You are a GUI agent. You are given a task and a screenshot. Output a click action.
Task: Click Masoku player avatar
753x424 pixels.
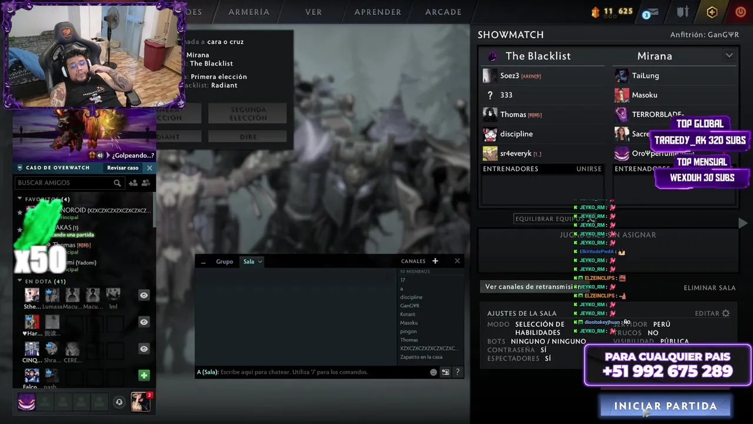[621, 95]
